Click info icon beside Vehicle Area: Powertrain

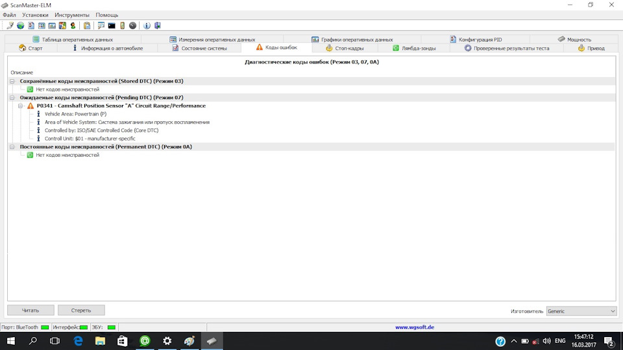point(38,114)
